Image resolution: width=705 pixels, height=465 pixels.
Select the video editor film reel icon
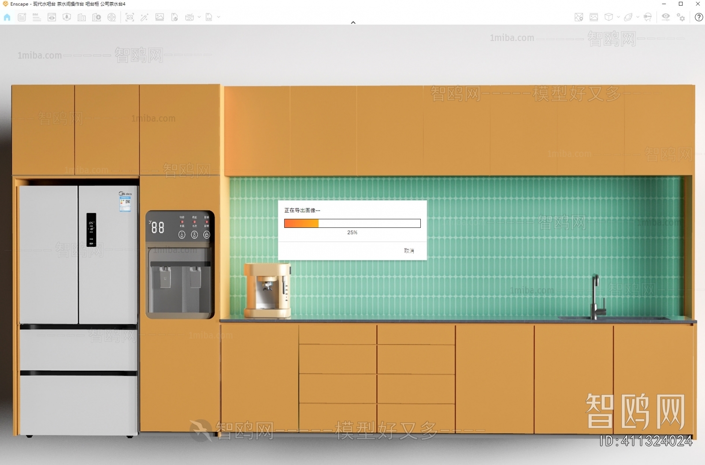click(x=111, y=18)
